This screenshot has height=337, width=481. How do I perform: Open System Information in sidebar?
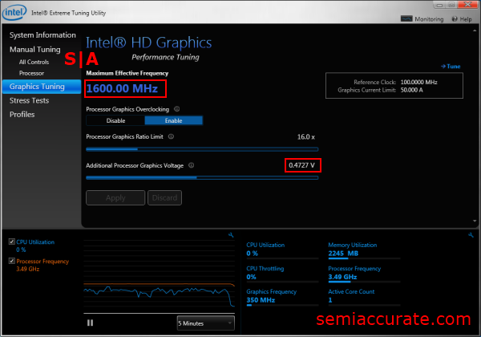point(42,35)
